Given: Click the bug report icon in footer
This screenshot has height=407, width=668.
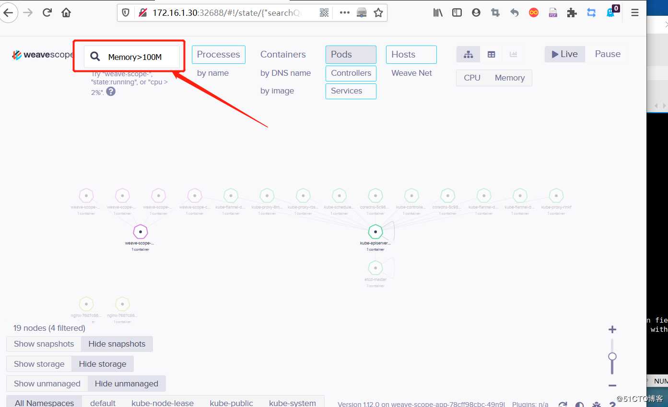Looking at the screenshot, I should (596, 404).
